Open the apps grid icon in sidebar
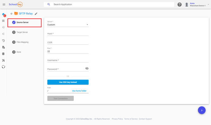Screen dimensions: 211x125 tap(3, 21)
